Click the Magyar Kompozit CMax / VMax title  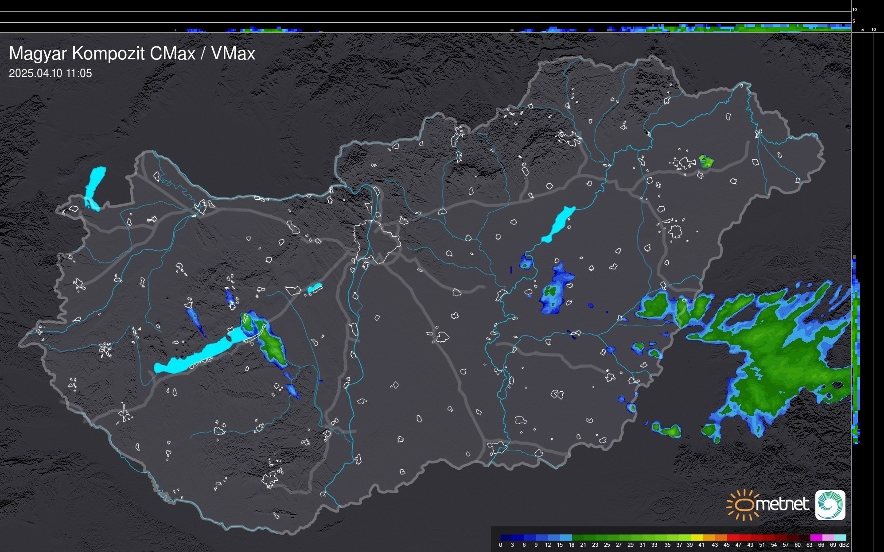click(x=132, y=54)
